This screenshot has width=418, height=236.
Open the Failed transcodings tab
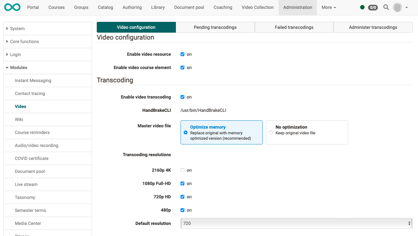tap(294, 27)
